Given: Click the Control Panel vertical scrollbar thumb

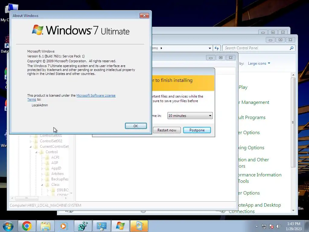Looking at the screenshot, I should click(293, 122).
